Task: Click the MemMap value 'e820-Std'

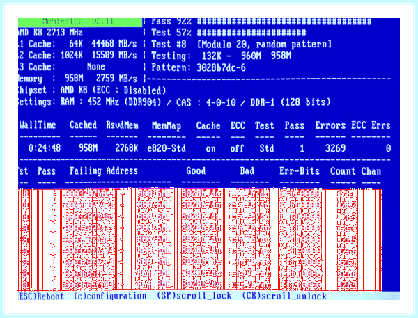Action: tap(167, 148)
